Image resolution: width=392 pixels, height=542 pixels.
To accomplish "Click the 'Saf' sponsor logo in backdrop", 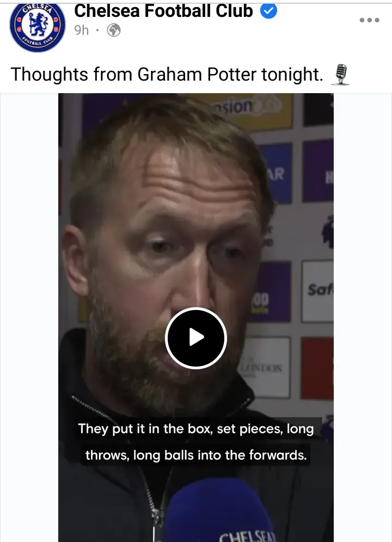I will click(x=318, y=291).
